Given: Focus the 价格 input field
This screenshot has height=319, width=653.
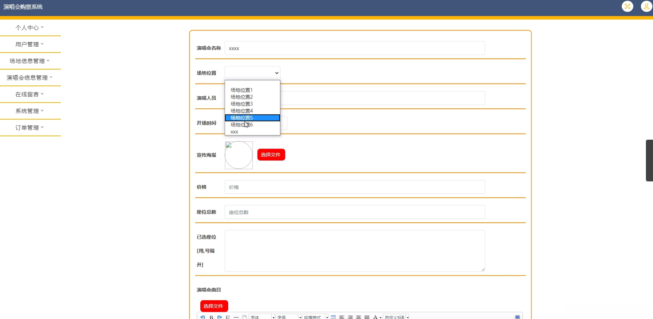Looking at the screenshot, I should coord(355,187).
